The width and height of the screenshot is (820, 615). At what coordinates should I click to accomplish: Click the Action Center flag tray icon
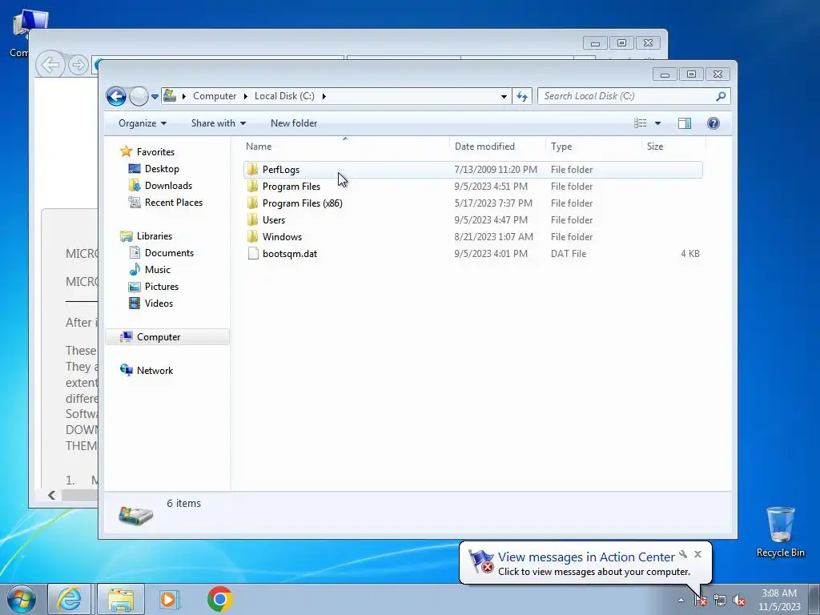700,601
